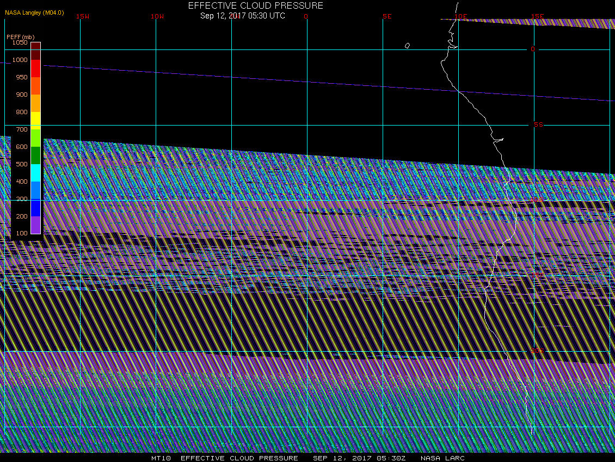The image size is (615, 462).
Task: Click the 700 value on legend
Action: [22, 129]
